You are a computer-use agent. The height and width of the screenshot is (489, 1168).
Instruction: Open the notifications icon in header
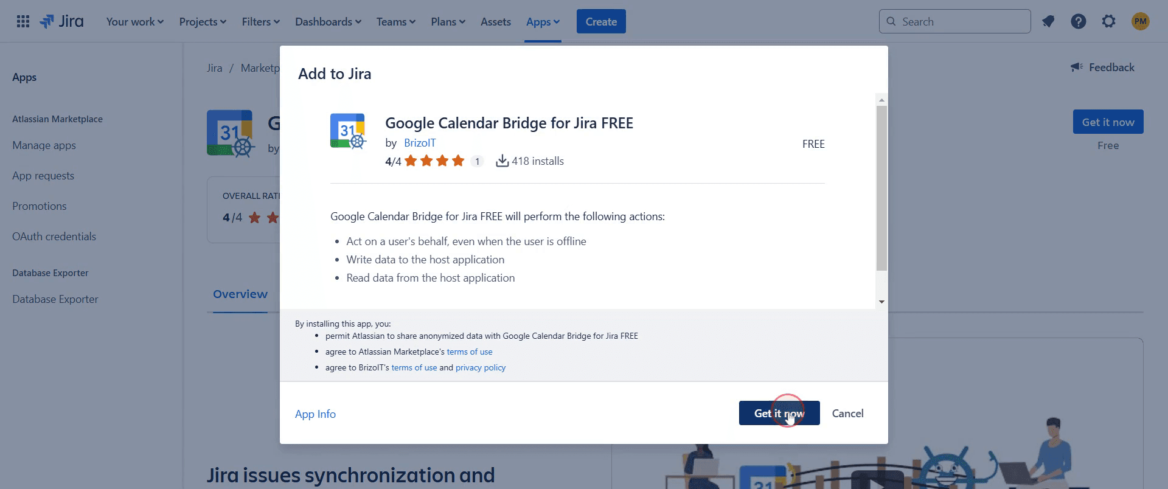1048,22
